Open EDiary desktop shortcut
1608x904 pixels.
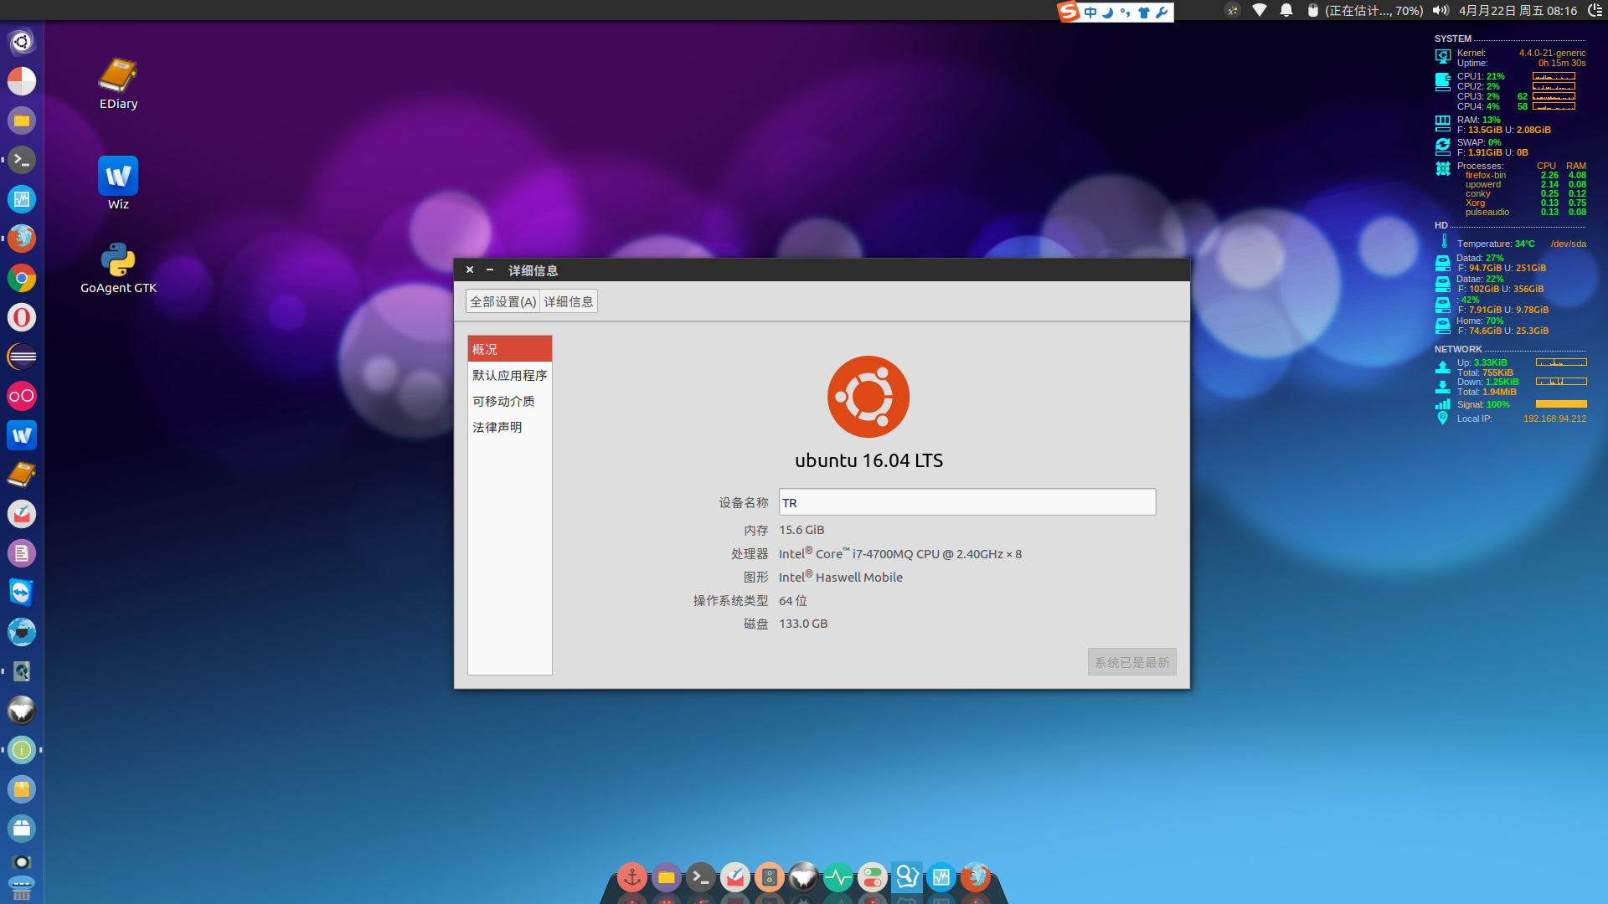point(118,84)
